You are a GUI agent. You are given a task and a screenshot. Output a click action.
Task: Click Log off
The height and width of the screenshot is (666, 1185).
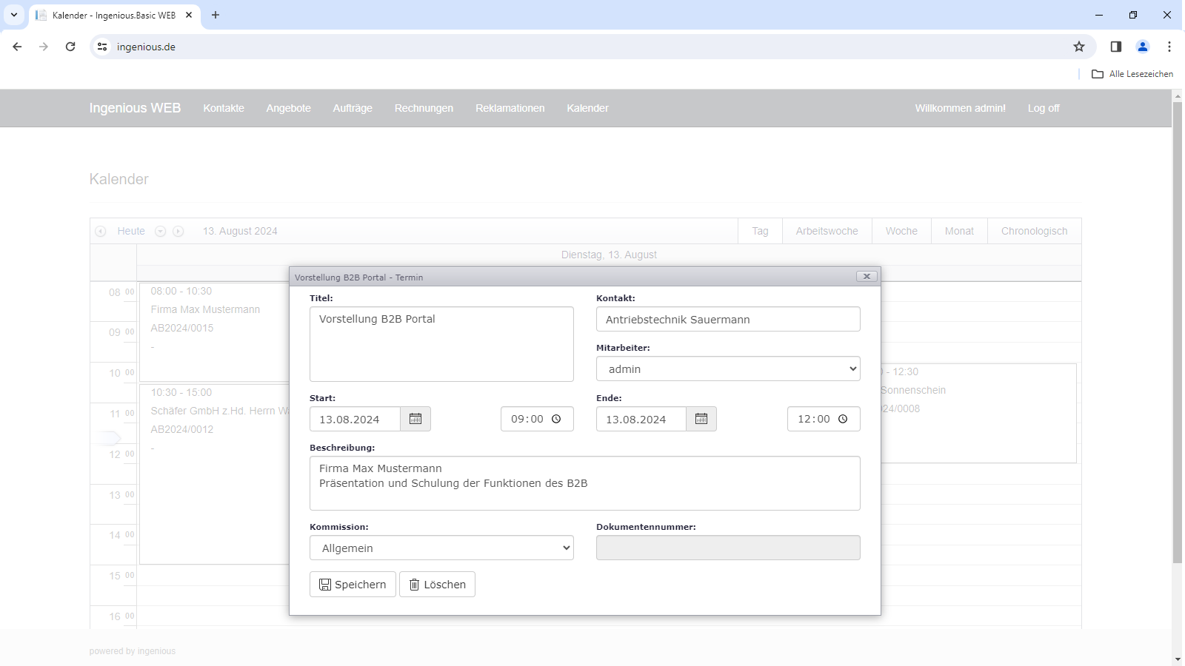click(1044, 108)
